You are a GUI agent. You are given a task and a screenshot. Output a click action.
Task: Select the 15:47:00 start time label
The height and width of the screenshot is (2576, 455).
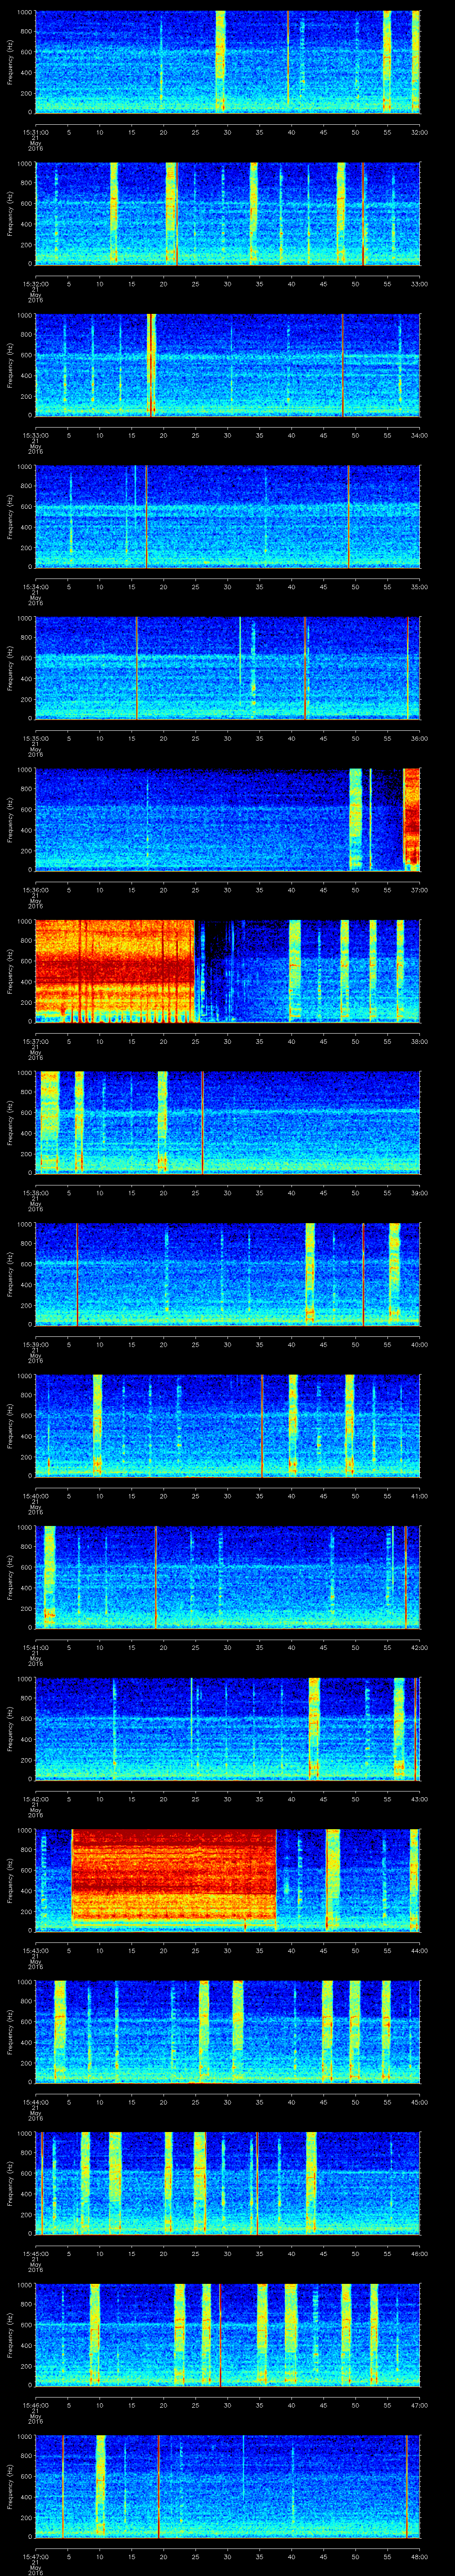[35, 2556]
